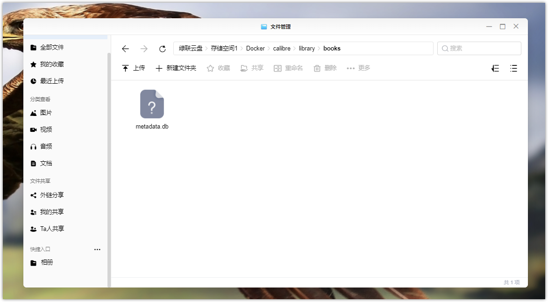The height and width of the screenshot is (302, 548).
Task: Click into the 搜索 search field
Action: (x=479, y=49)
